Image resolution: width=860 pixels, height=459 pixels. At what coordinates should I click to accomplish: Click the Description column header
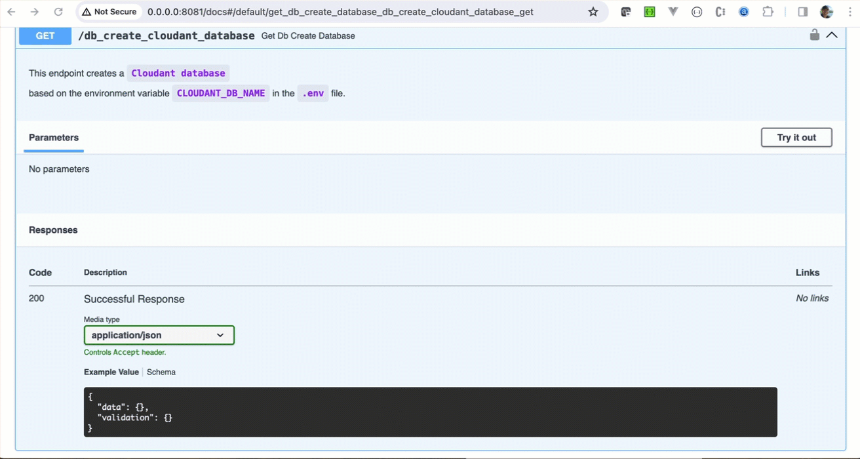(106, 272)
